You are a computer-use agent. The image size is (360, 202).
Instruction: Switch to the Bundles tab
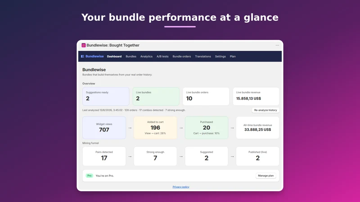131,57
